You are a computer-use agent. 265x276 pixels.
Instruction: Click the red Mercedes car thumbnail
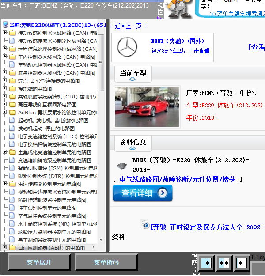click(147, 107)
